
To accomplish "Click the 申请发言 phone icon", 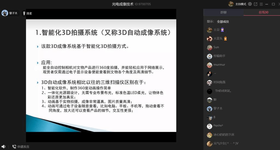I will 14,146.
